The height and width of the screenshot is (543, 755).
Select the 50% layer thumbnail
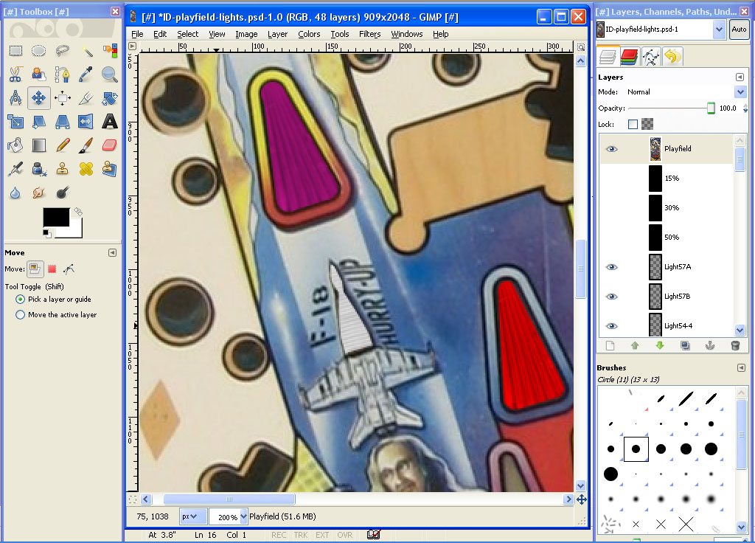tap(655, 238)
